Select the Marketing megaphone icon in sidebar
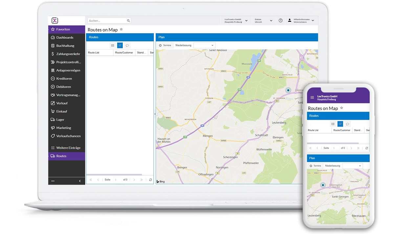394x235 pixels. 53,128
